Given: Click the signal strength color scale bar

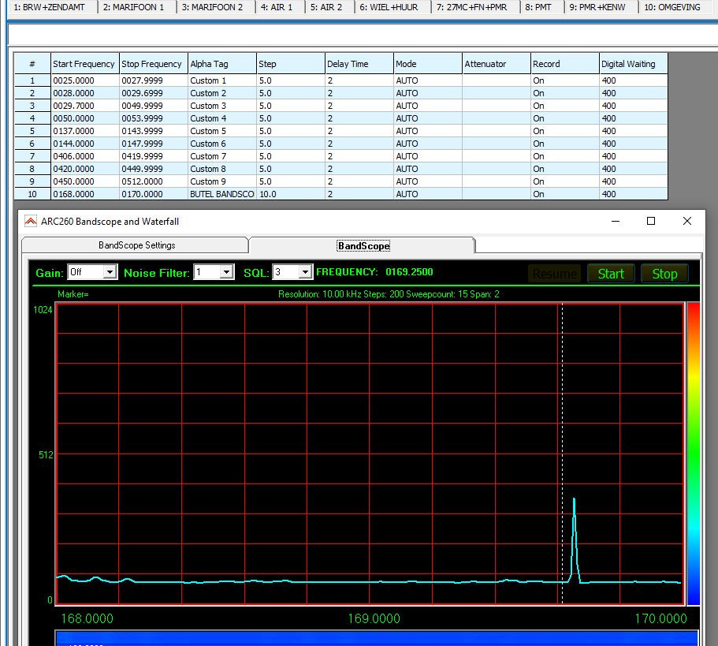Looking at the screenshot, I should tap(694, 454).
